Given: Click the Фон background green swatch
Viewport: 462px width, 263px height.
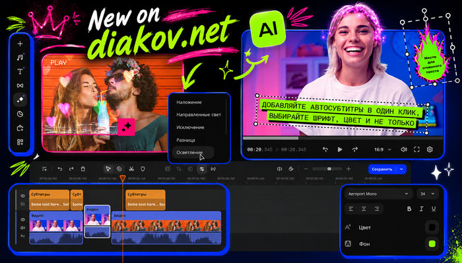Looking at the screenshot, I should pos(432,244).
